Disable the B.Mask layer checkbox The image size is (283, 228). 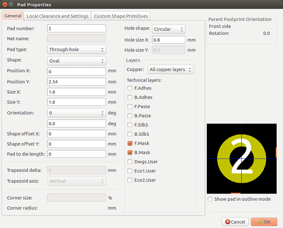[130, 152]
